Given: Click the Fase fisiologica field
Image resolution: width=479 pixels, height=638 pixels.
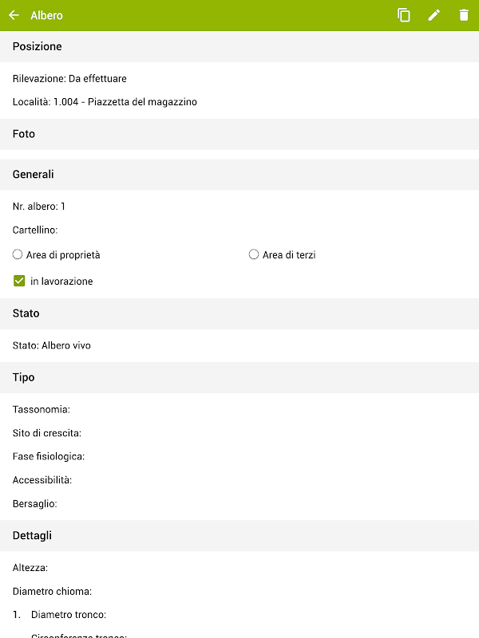Looking at the screenshot, I should pyautogui.click(x=49, y=457).
